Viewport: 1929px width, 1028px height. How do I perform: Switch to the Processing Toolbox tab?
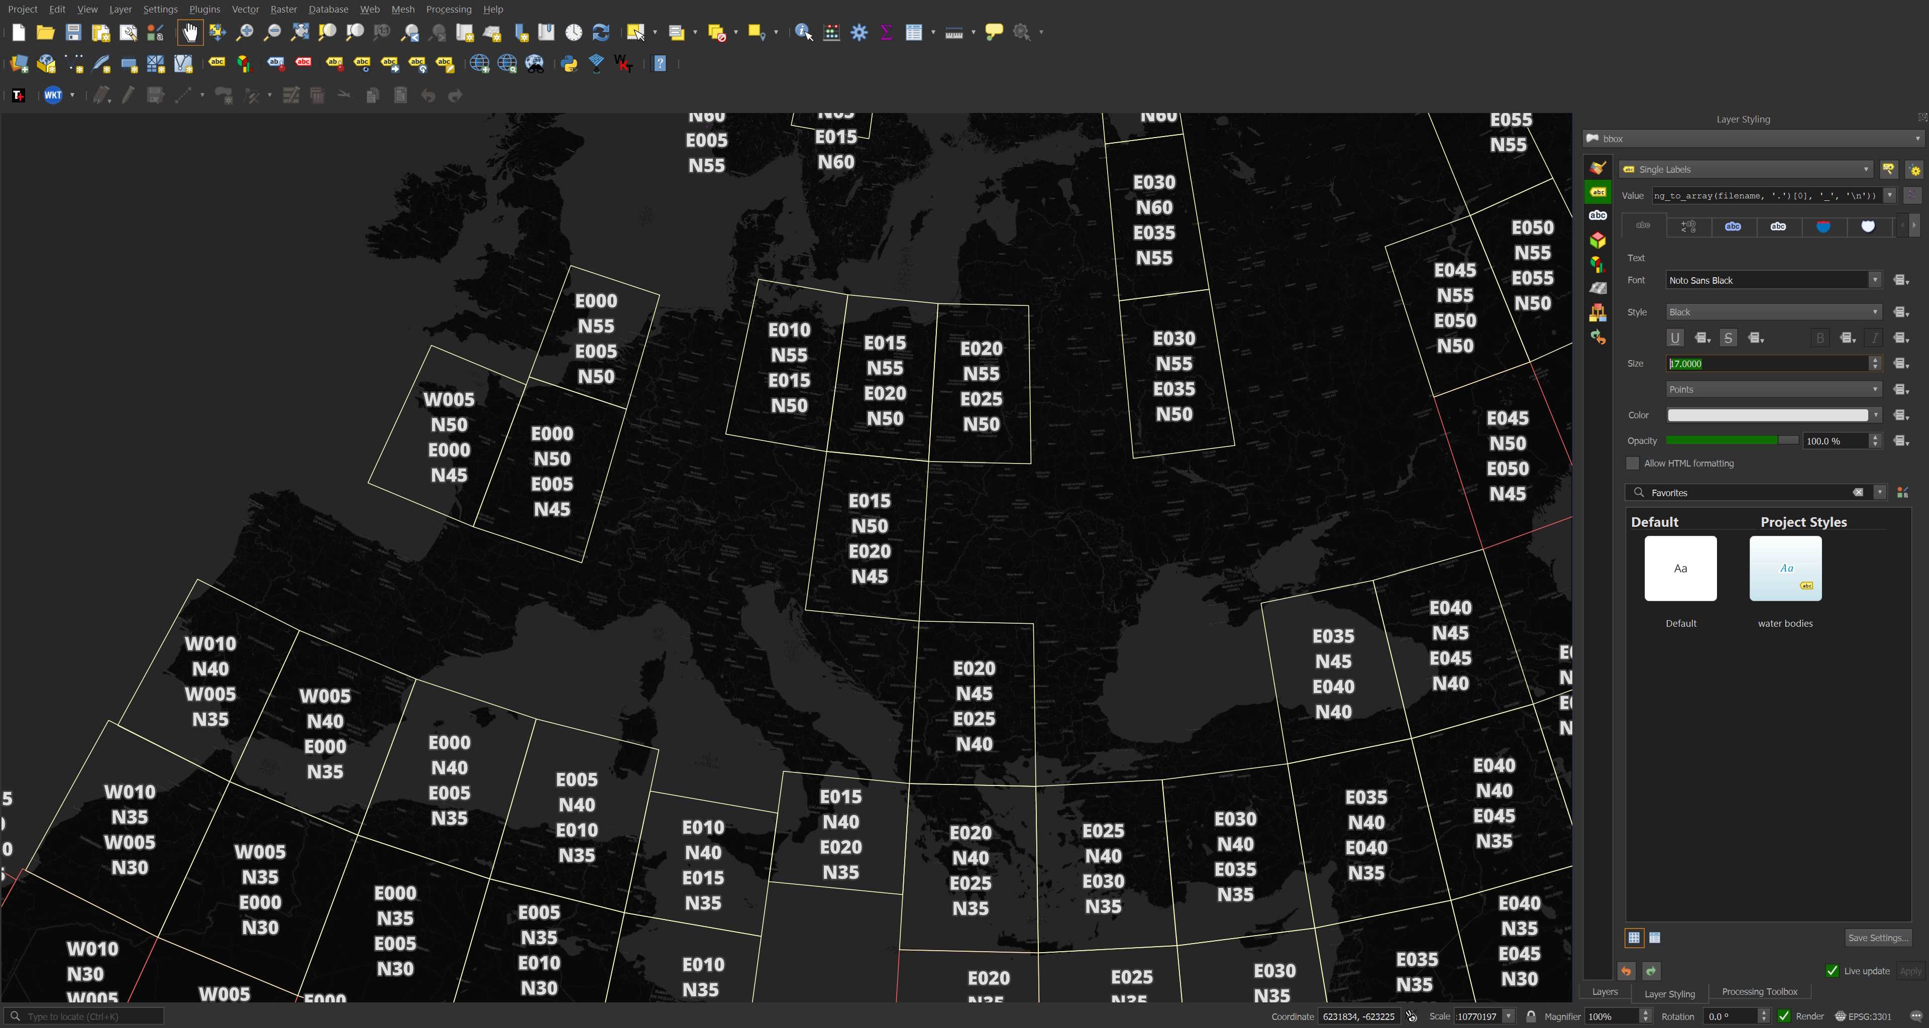(1759, 991)
